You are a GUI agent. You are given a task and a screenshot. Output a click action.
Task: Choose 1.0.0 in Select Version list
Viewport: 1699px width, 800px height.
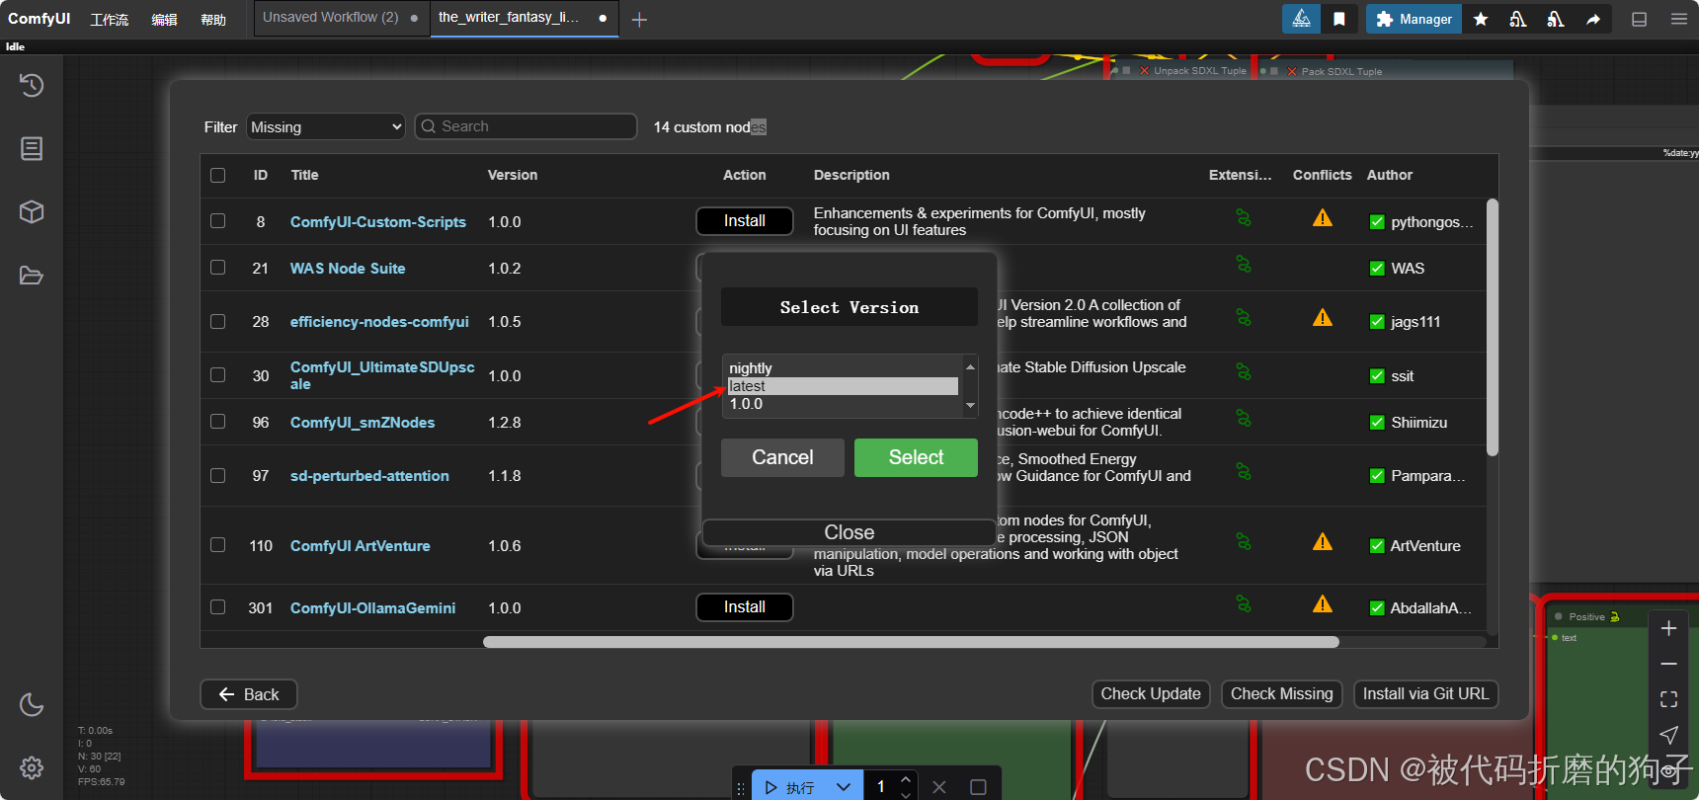[x=843, y=404]
